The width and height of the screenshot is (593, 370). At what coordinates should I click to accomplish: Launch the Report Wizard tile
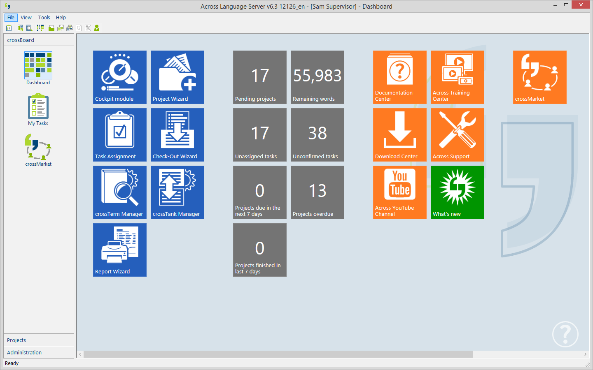[120, 250]
